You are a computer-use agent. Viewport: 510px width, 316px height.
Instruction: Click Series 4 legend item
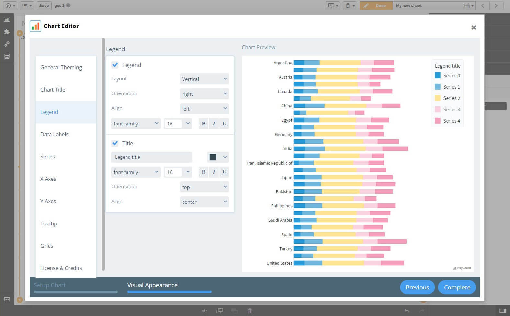447,121
